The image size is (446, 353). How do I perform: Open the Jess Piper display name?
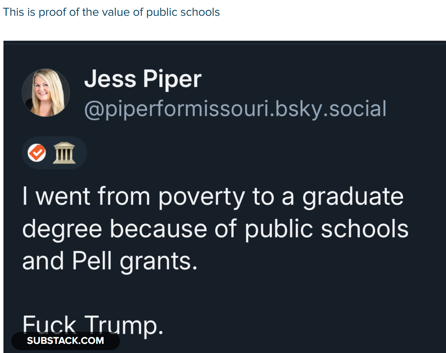click(143, 79)
